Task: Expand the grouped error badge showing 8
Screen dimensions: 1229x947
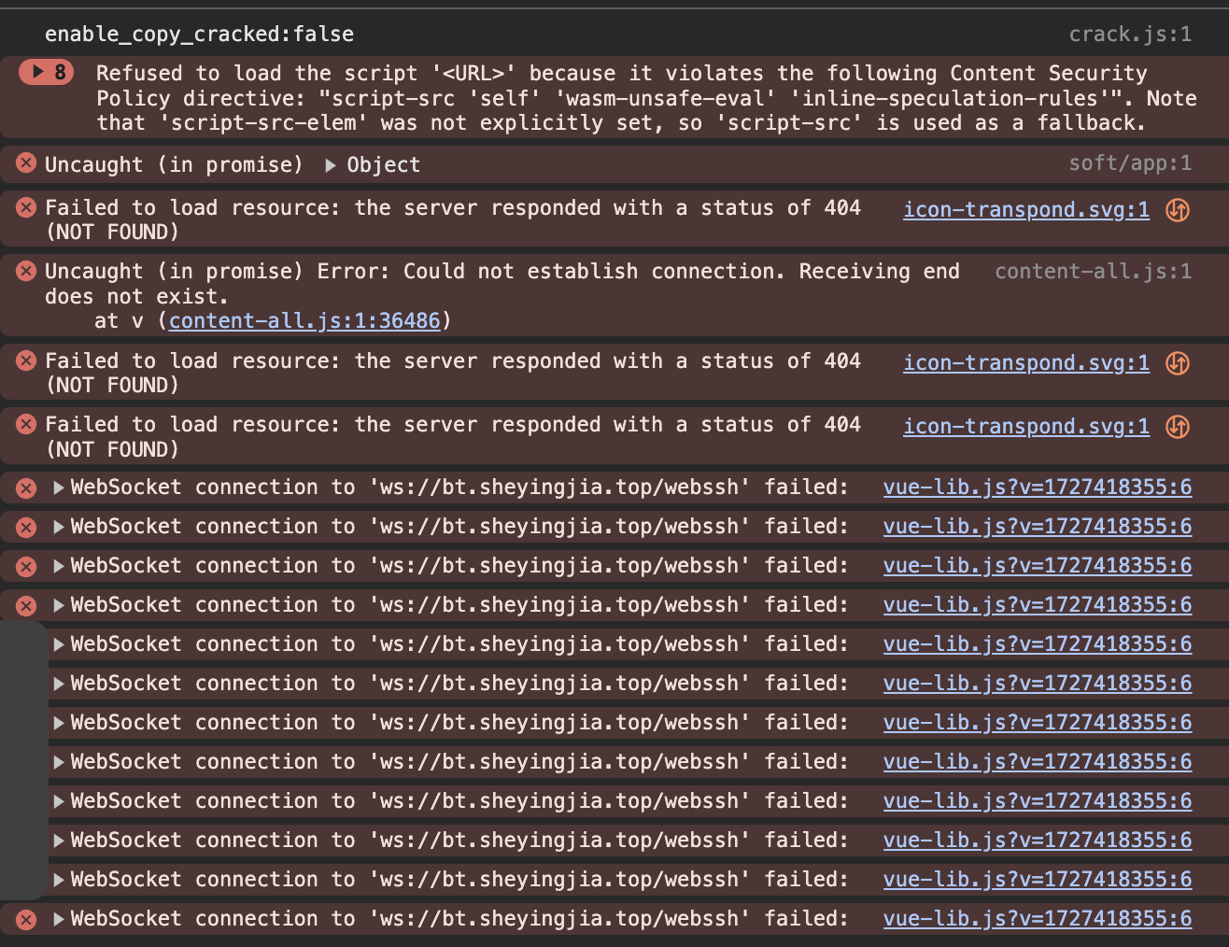Action: pos(47,72)
